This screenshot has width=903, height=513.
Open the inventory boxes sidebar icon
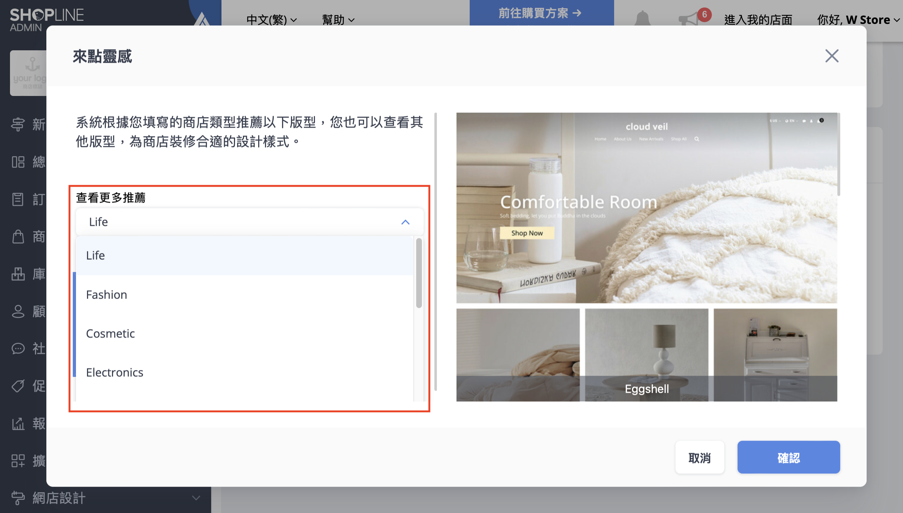(x=18, y=274)
